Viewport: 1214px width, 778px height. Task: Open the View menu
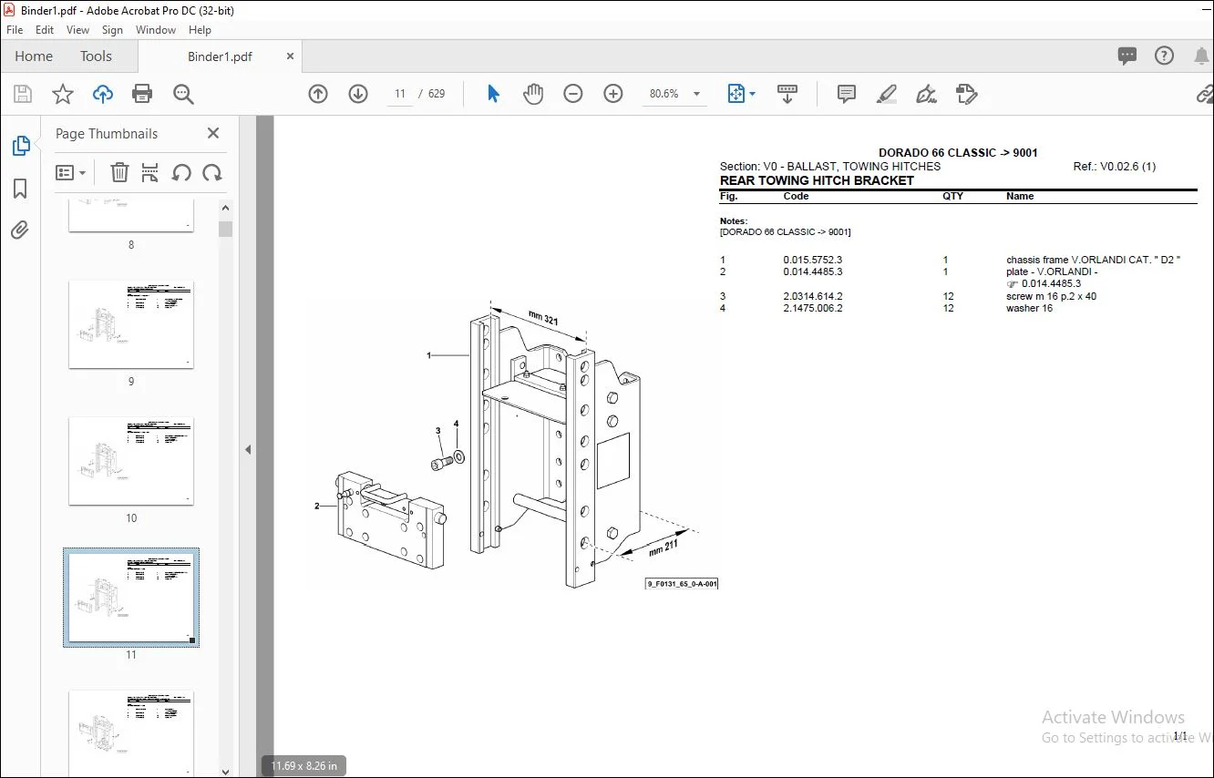click(x=78, y=30)
